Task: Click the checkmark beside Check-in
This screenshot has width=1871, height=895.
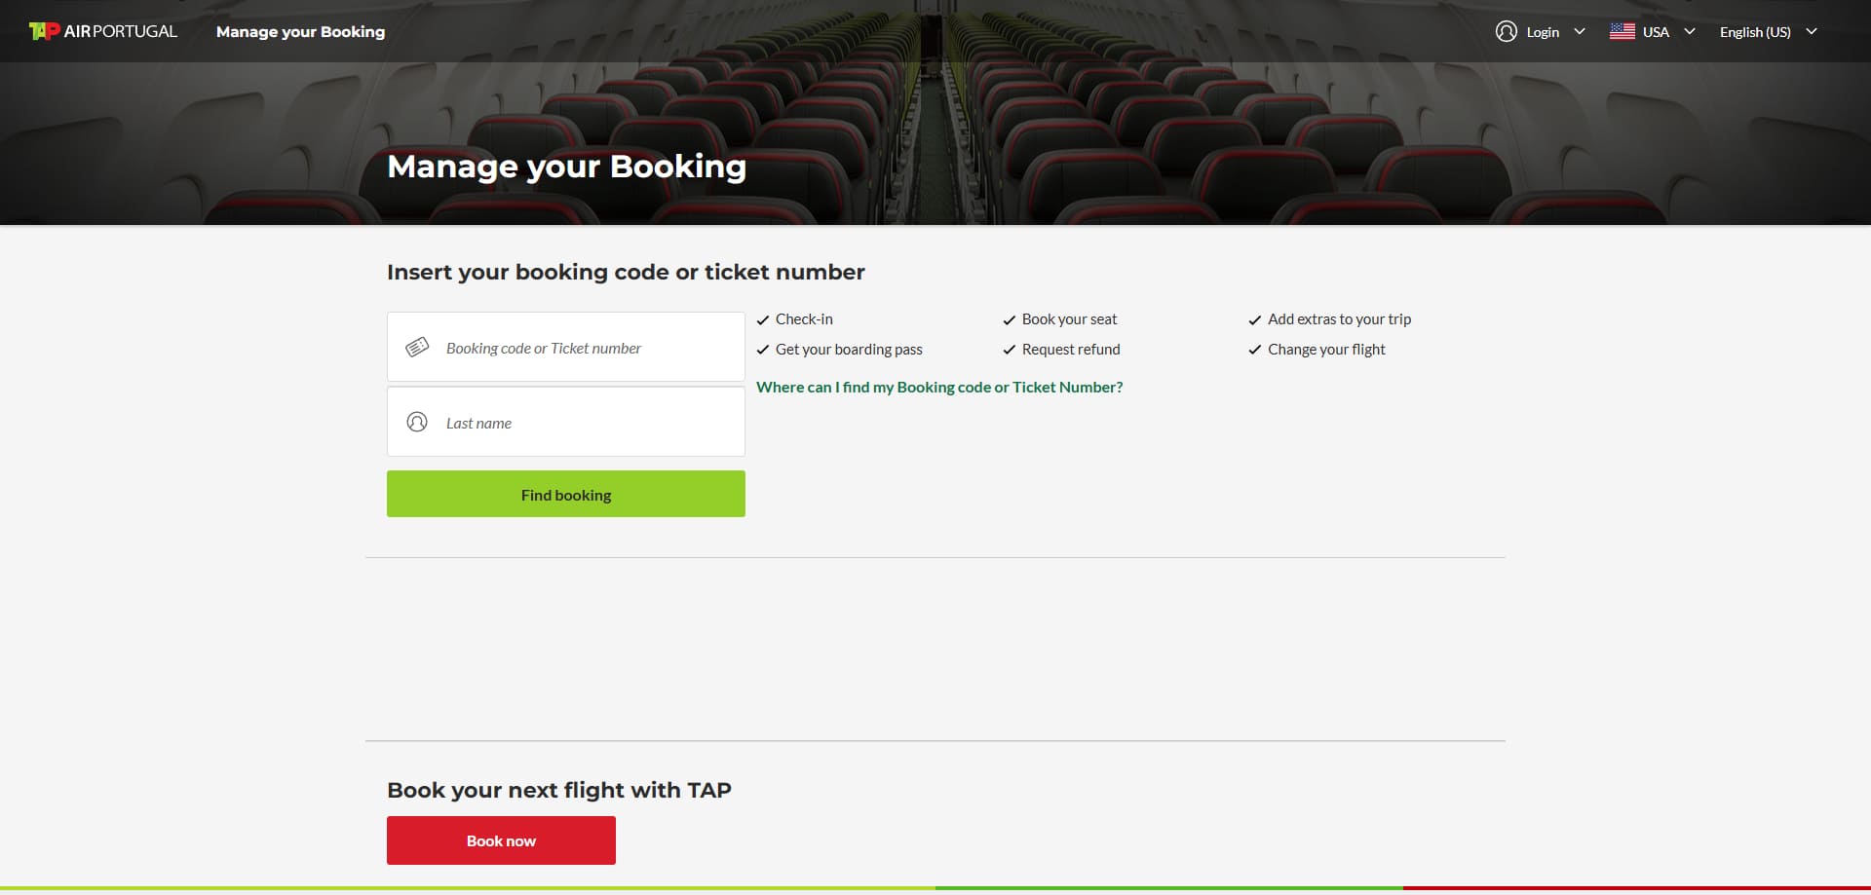Action: (x=763, y=320)
